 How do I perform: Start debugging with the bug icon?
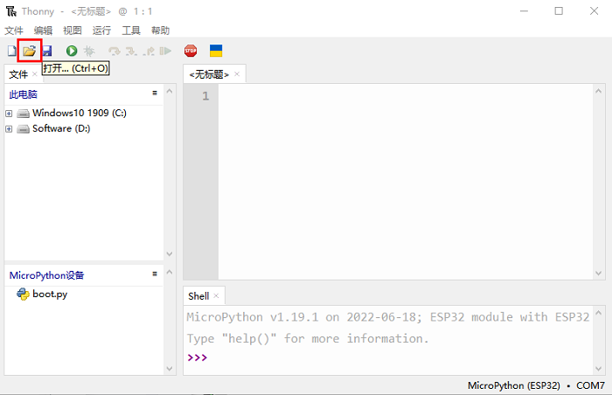pos(88,52)
